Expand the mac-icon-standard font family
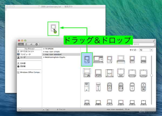This screenshot has width=162, height=116. pos(44,54)
